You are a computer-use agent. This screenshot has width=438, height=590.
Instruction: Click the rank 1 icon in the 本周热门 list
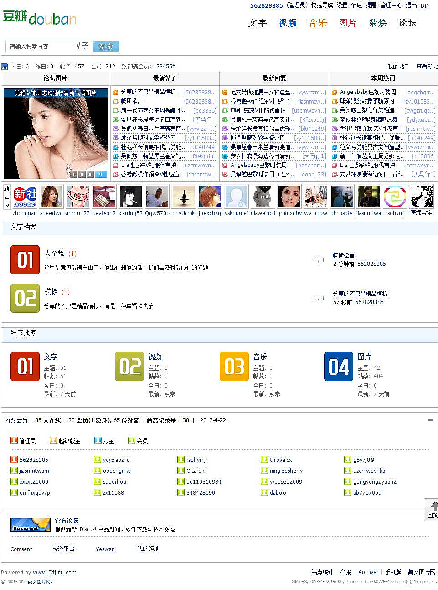(x=335, y=92)
